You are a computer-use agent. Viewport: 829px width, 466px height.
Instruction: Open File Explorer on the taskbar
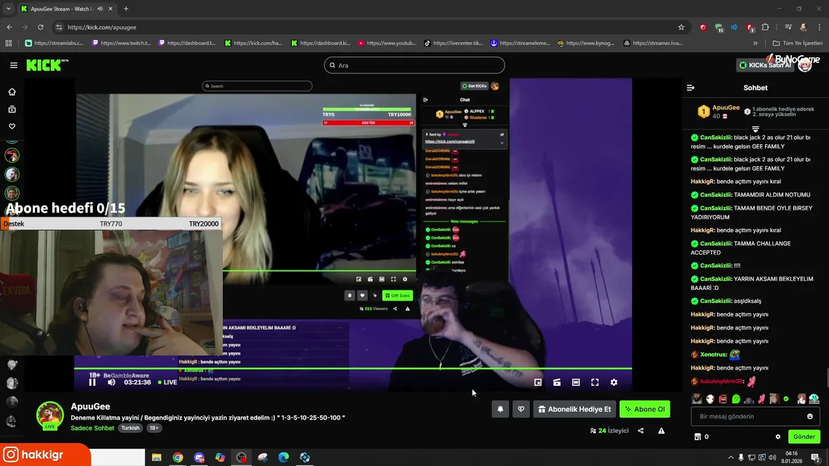pos(156,458)
